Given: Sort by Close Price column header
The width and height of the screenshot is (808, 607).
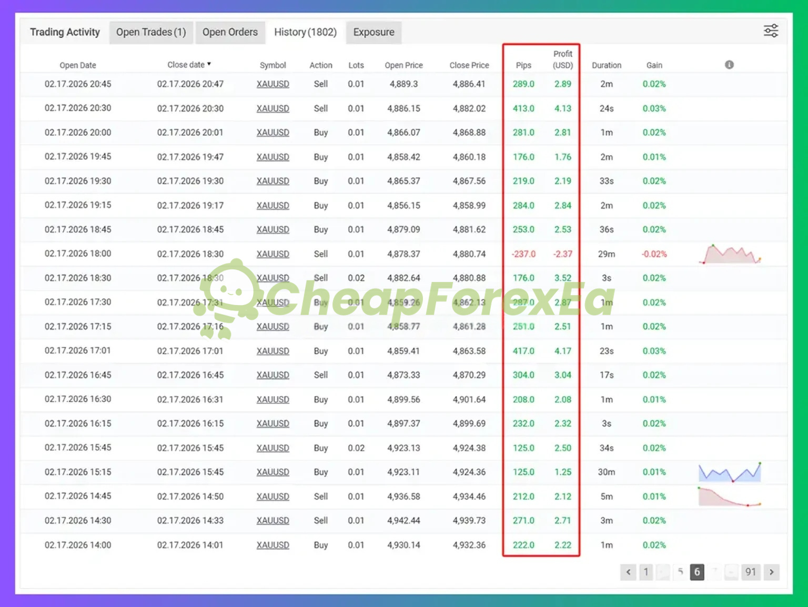Looking at the screenshot, I should 469,65.
